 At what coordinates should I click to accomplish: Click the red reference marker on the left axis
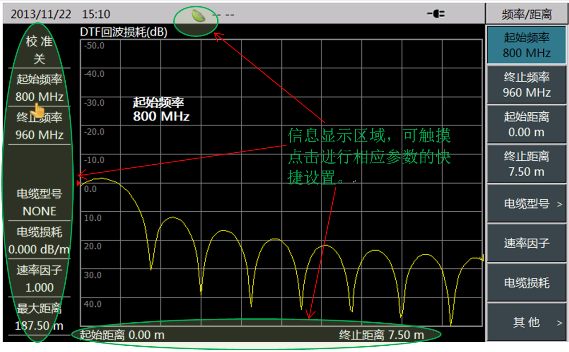coord(79,182)
